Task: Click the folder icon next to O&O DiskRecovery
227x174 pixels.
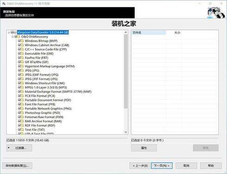Action: pyautogui.click(x=19, y=37)
